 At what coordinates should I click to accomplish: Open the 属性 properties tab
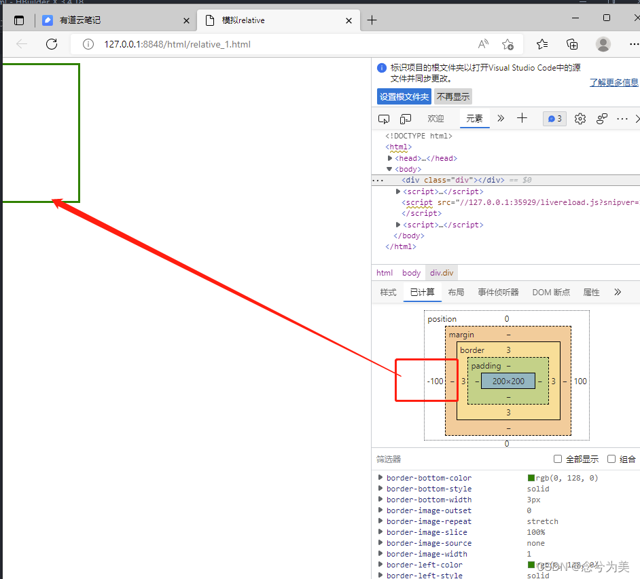coord(592,293)
